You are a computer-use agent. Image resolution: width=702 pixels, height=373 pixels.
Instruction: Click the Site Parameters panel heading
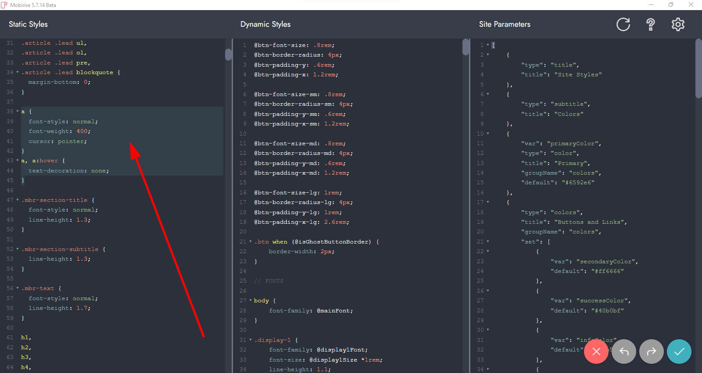pos(505,25)
